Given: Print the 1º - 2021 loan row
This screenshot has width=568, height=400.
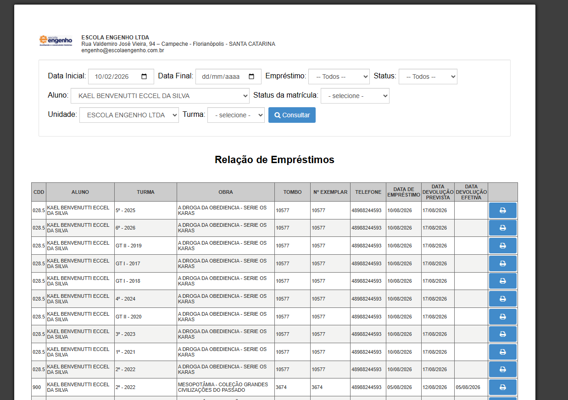Looking at the screenshot, I should pos(502,352).
